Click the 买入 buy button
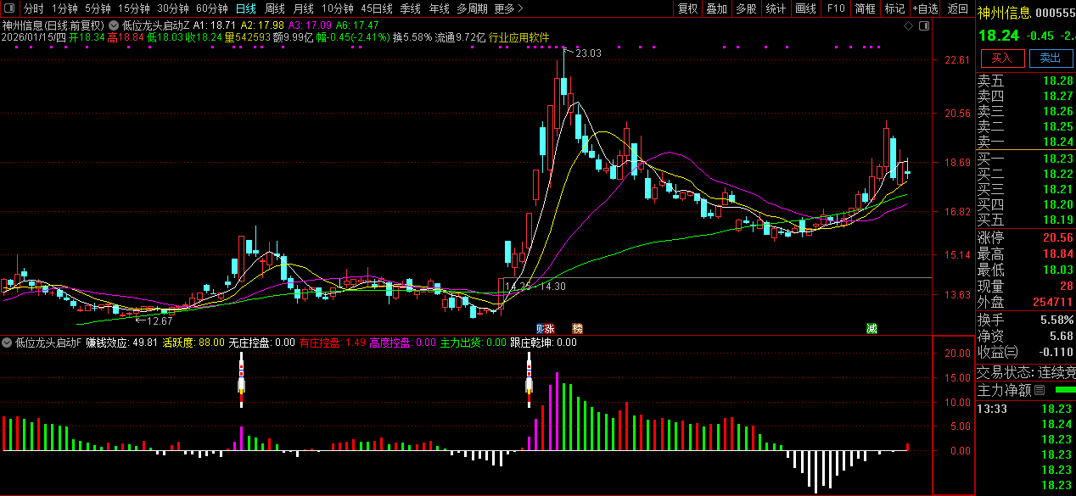1076x496 pixels. pos(1002,58)
